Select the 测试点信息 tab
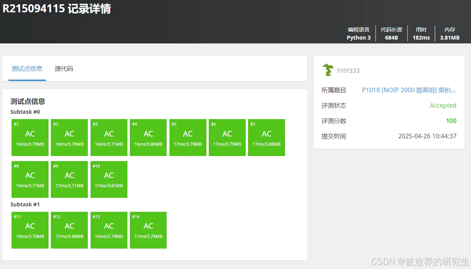471x269 pixels. 27,69
